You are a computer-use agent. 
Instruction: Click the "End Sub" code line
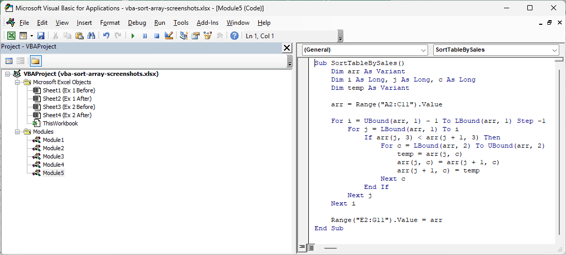pyautogui.click(x=329, y=229)
